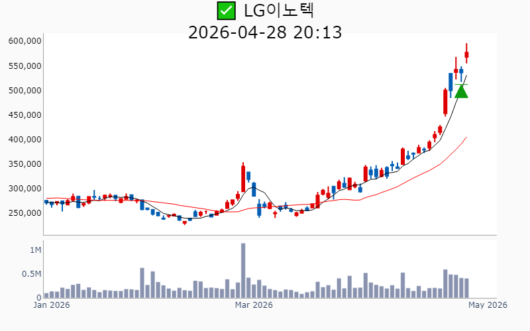Click the 250,000 price axis label
The image size is (530, 331).
pos(25,213)
